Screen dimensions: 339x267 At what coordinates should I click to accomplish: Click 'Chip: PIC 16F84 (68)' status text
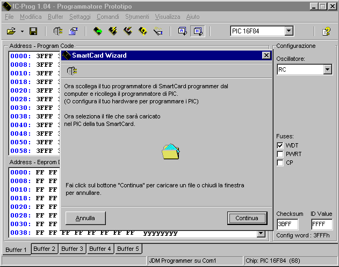(x=273, y=261)
